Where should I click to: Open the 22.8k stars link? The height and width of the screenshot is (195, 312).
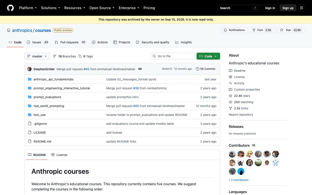point(239,96)
